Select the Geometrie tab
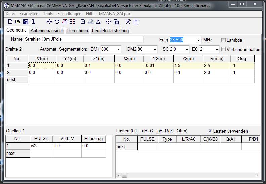266x184 pixels. [x=16, y=30]
